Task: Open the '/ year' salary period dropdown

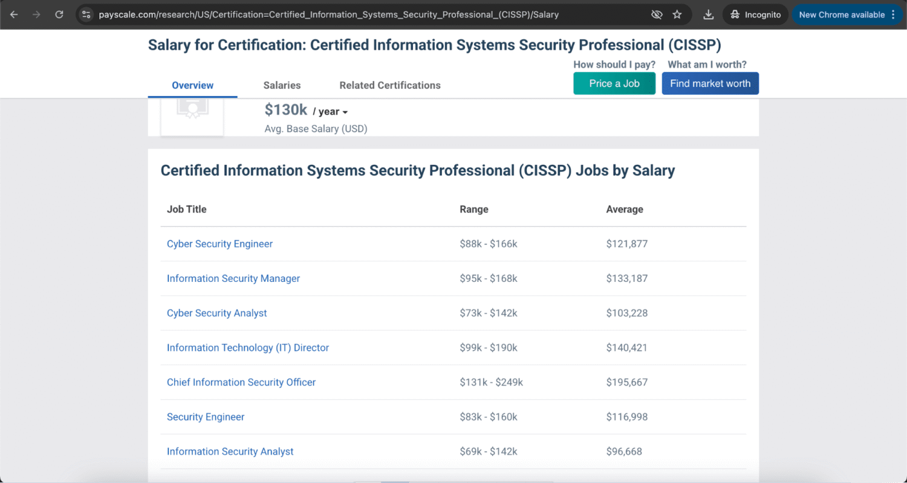Action: point(331,112)
